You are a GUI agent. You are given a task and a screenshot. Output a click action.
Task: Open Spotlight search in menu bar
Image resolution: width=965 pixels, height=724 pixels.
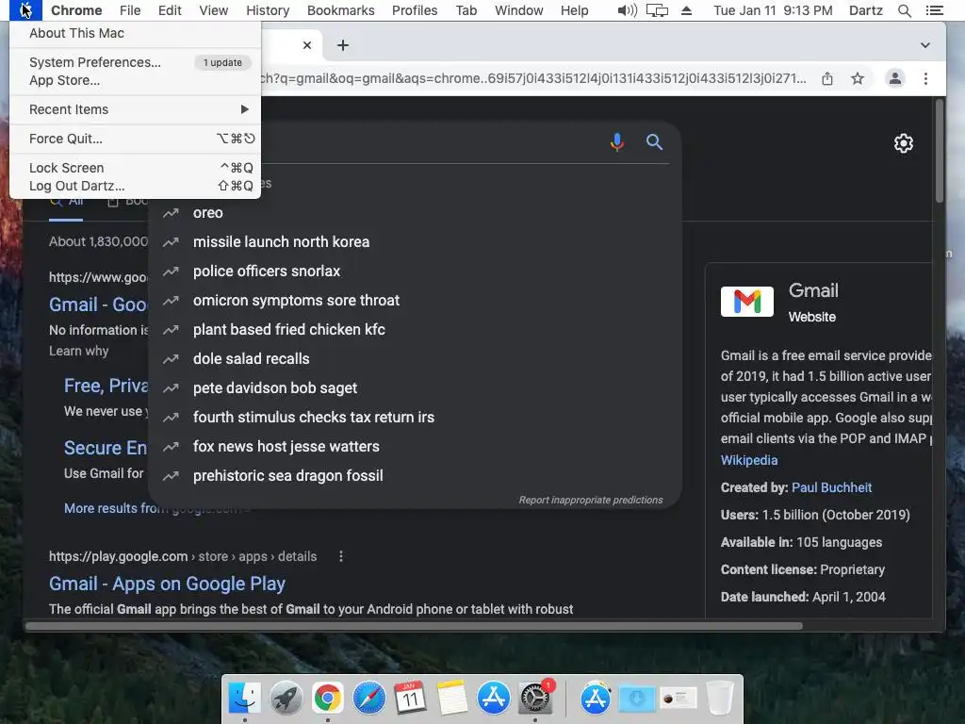[904, 10]
